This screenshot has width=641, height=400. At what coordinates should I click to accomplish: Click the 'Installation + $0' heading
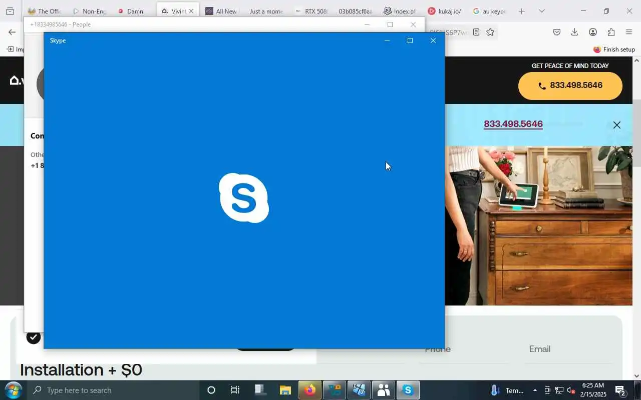(81, 369)
